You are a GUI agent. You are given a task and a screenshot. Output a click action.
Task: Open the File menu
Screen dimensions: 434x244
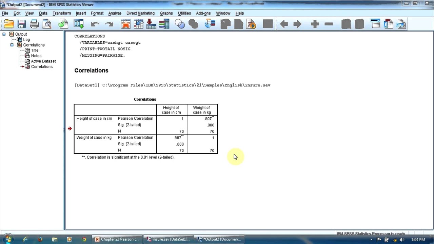5,13
